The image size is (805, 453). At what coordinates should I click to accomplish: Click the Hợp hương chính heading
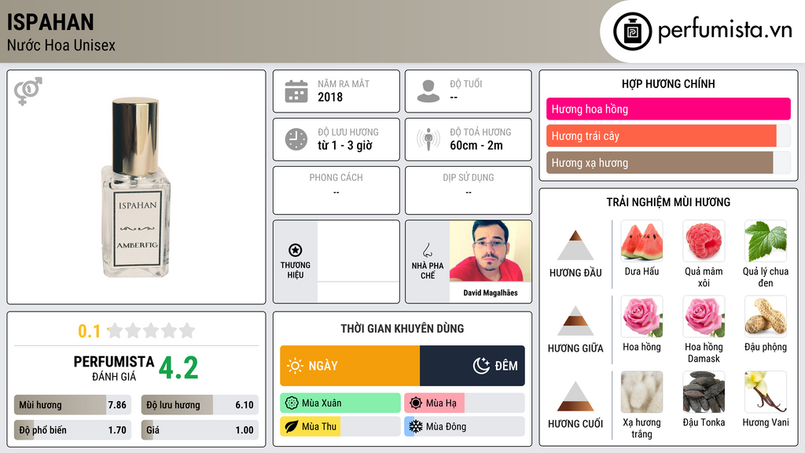[x=668, y=83]
